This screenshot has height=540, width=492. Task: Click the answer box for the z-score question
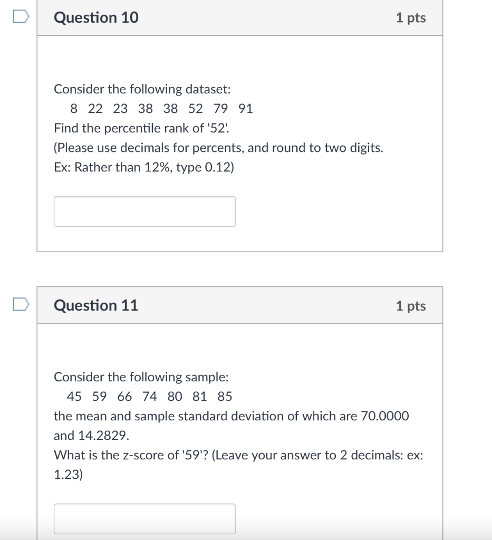tap(144, 518)
